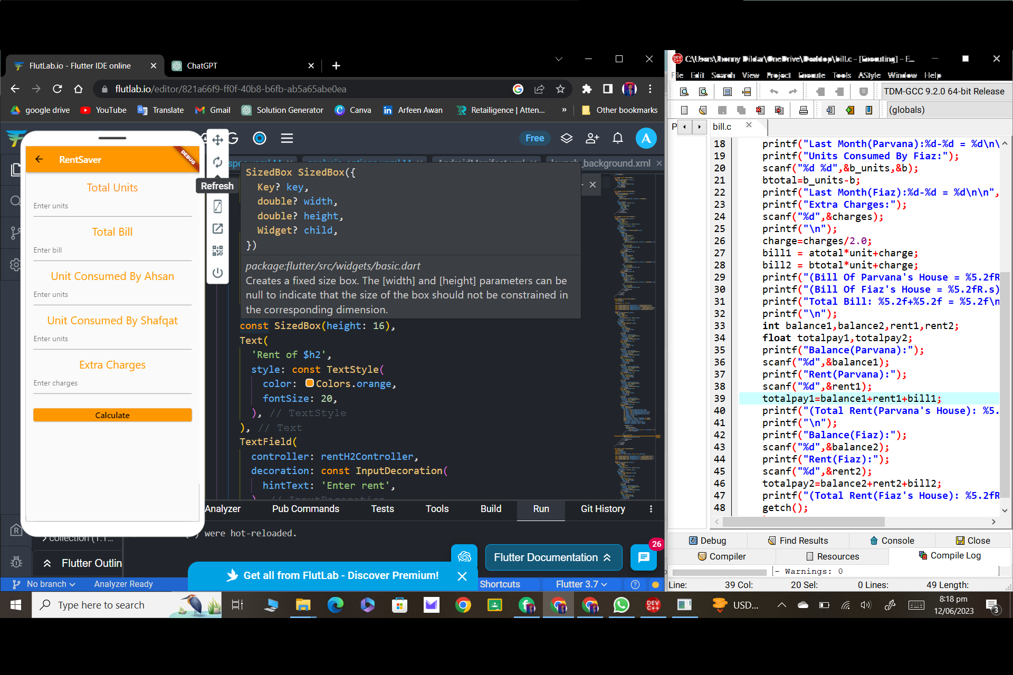Click the Dev-C++ vertical scrollbar down arrow
Image resolution: width=1013 pixels, height=675 pixels.
pos(1005,510)
